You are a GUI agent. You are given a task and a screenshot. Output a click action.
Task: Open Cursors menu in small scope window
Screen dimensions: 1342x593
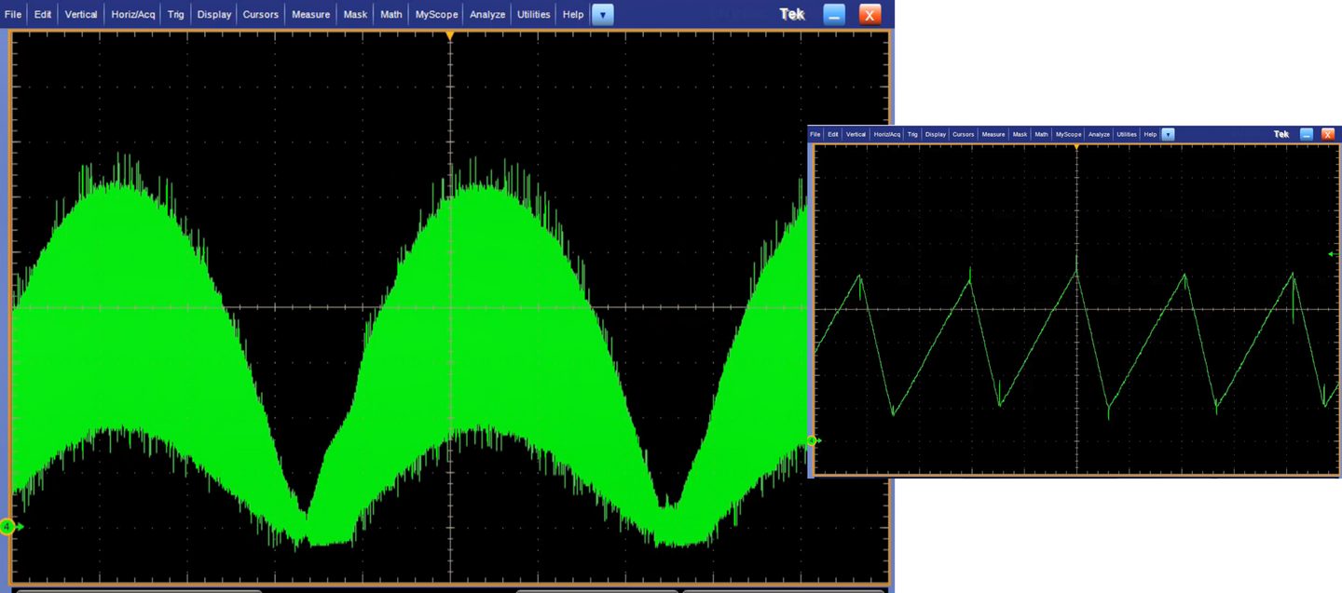[963, 134]
